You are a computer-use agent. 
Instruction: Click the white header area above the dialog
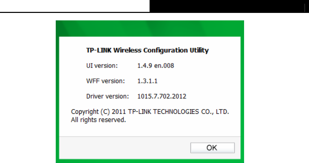[x=75, y=6]
